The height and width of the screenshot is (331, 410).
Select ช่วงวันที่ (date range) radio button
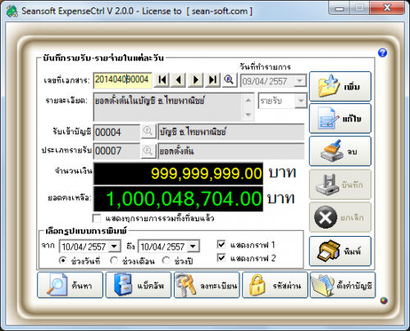pos(63,261)
